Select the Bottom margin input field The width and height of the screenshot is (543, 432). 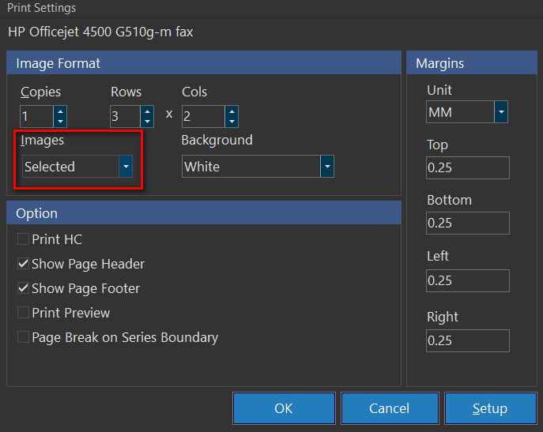(468, 224)
